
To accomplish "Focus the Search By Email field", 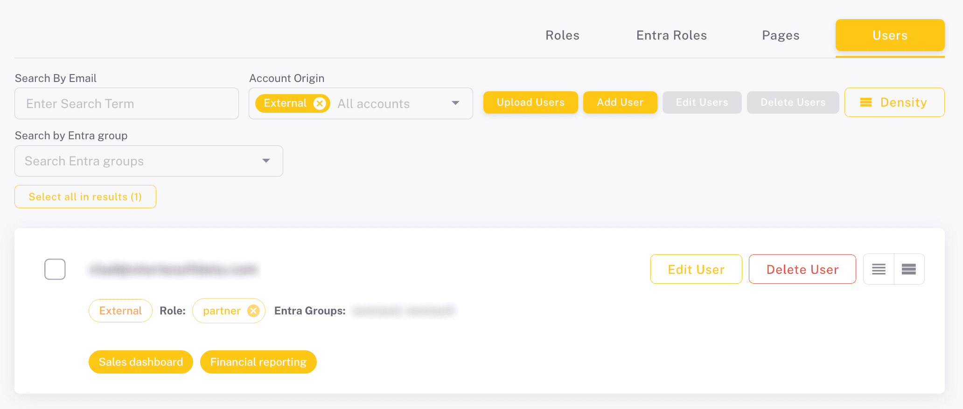I will (x=127, y=103).
